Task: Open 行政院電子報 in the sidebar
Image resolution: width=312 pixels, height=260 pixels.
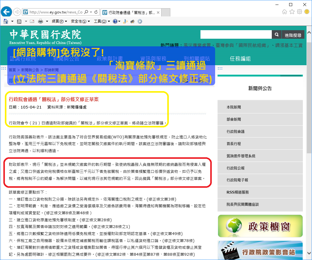Action: 260,180
